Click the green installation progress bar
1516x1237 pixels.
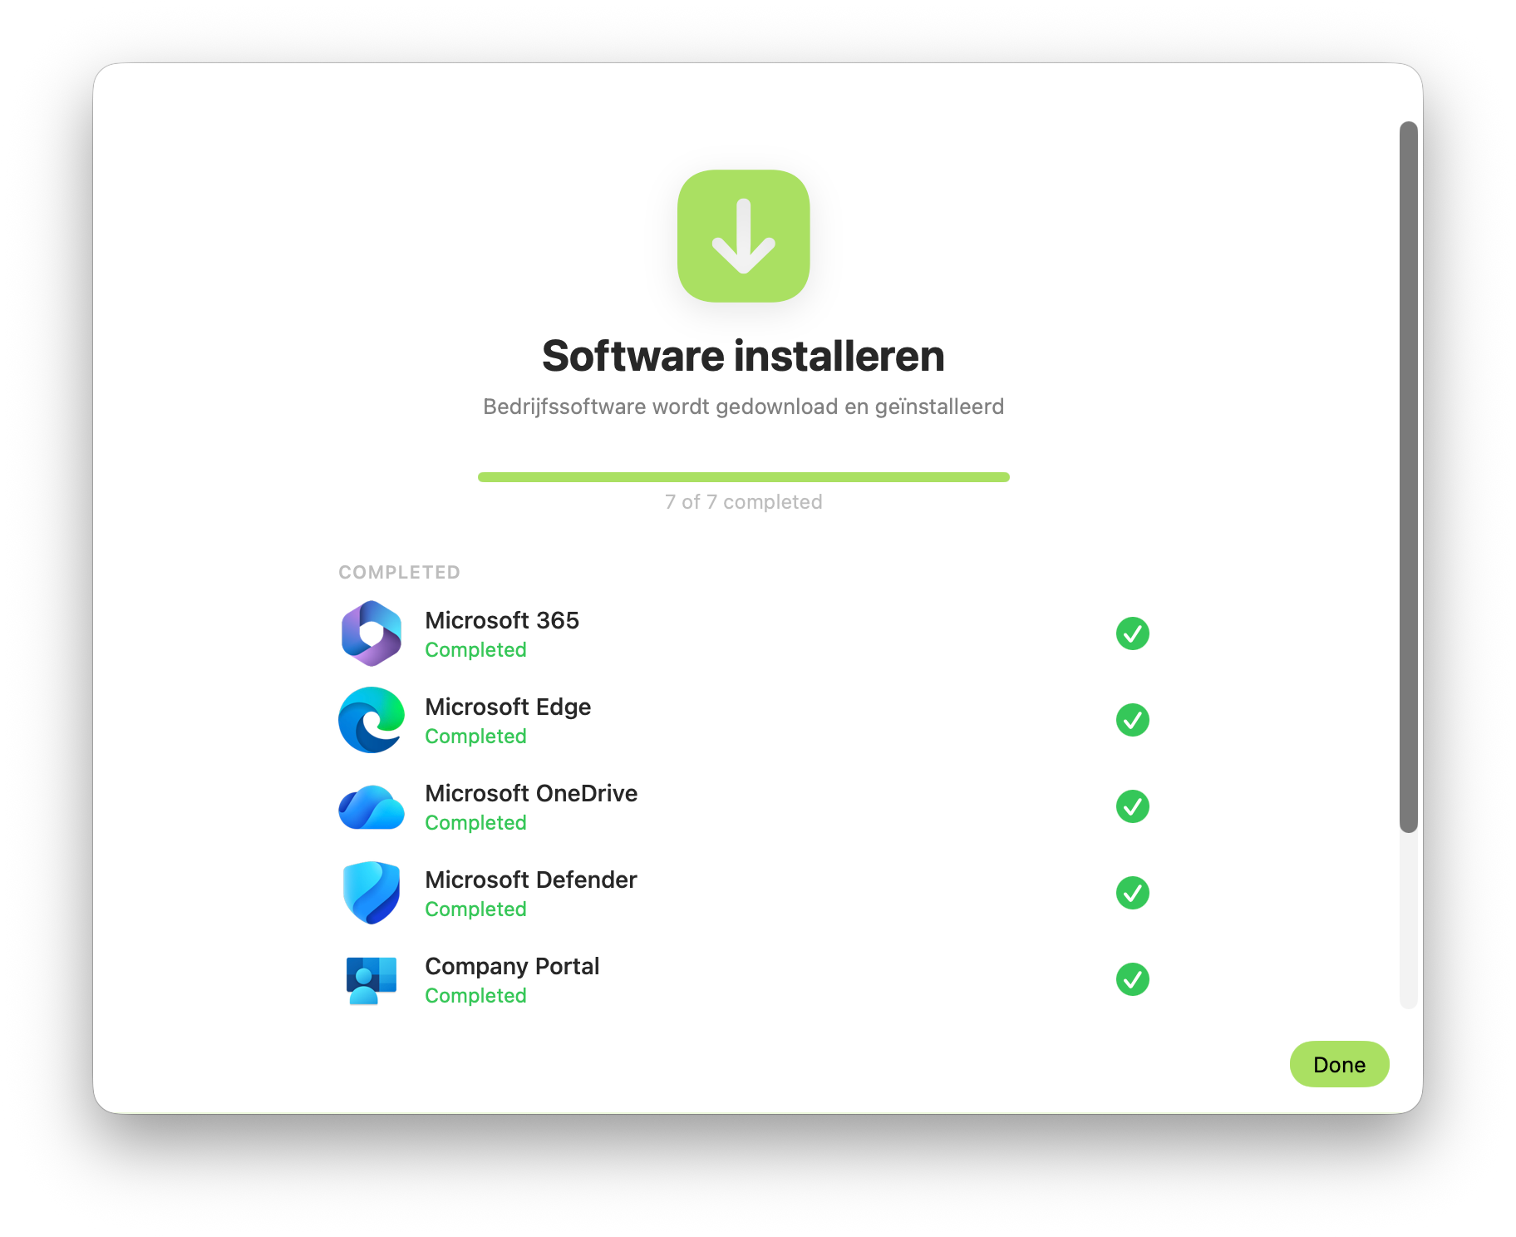[x=743, y=477]
